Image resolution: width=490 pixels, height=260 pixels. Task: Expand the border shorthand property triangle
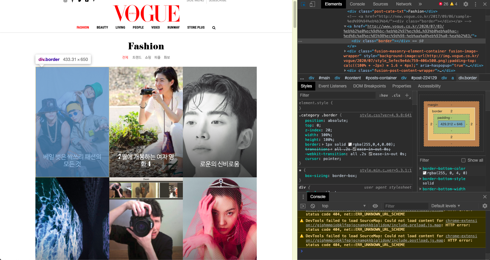tap(322, 144)
